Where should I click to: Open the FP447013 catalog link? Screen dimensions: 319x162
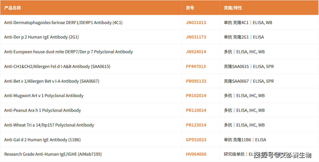pos(196,66)
